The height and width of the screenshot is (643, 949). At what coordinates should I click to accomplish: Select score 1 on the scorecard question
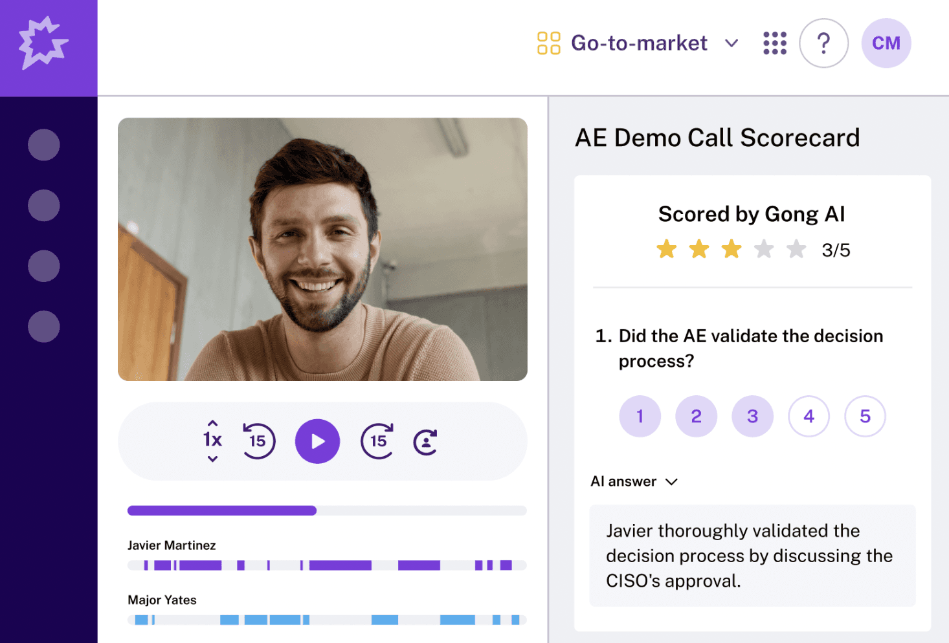[640, 416]
